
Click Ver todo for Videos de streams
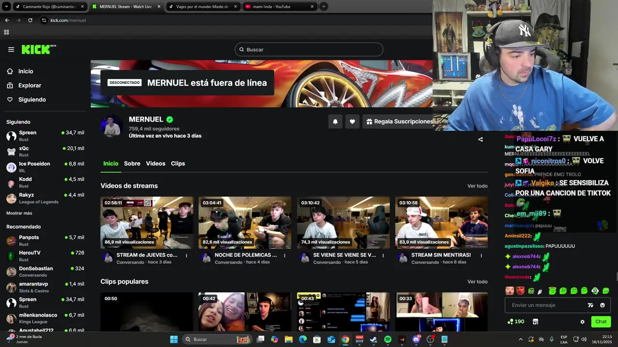point(477,186)
